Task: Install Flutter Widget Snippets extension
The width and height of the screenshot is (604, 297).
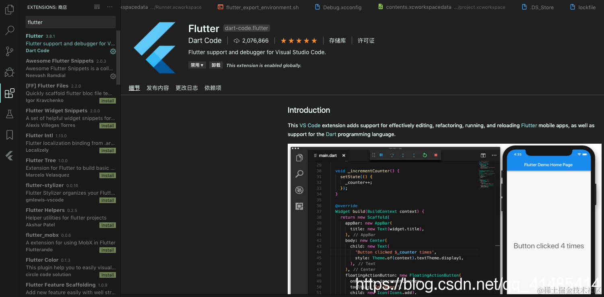Action: coord(107,126)
